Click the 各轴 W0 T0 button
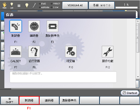 pos(101,5)
